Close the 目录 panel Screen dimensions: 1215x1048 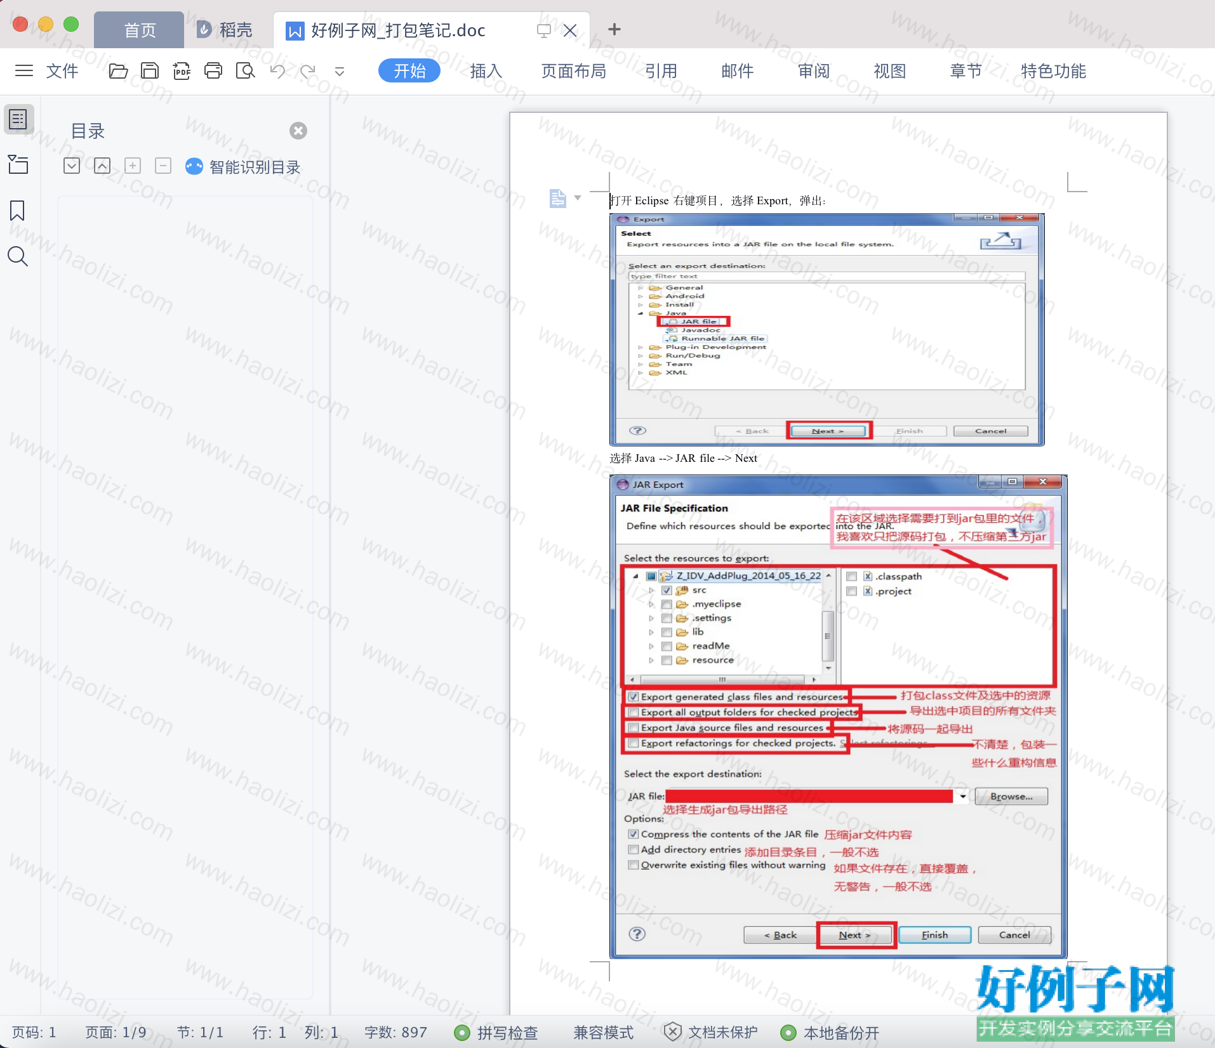point(298,131)
